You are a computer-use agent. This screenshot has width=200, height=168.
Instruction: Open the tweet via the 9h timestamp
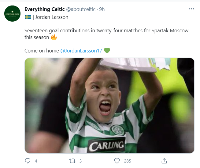click(x=102, y=9)
